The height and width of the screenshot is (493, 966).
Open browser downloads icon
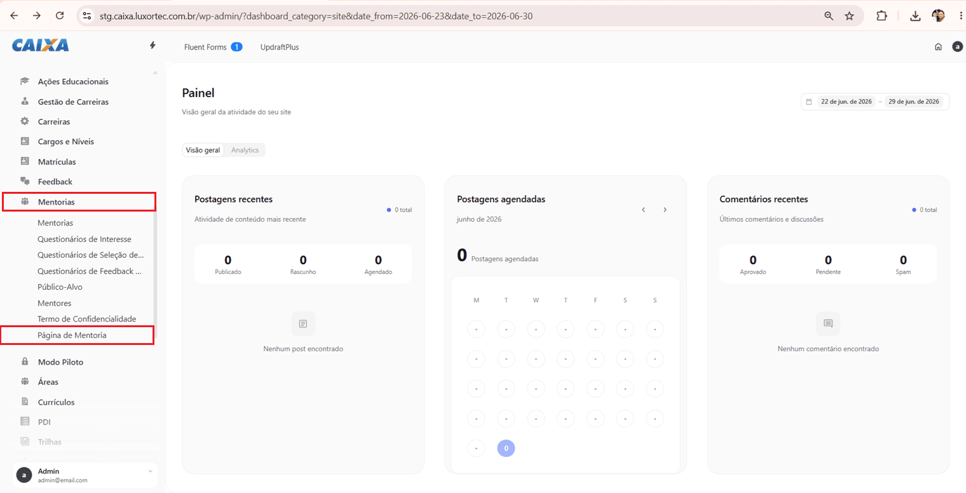(x=915, y=16)
